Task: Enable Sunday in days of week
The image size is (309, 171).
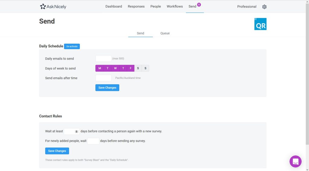Action: click(145, 68)
